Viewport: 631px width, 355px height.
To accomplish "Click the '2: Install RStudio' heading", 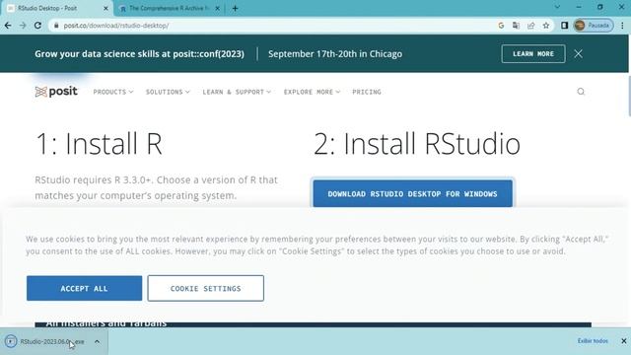I will click(417, 143).
